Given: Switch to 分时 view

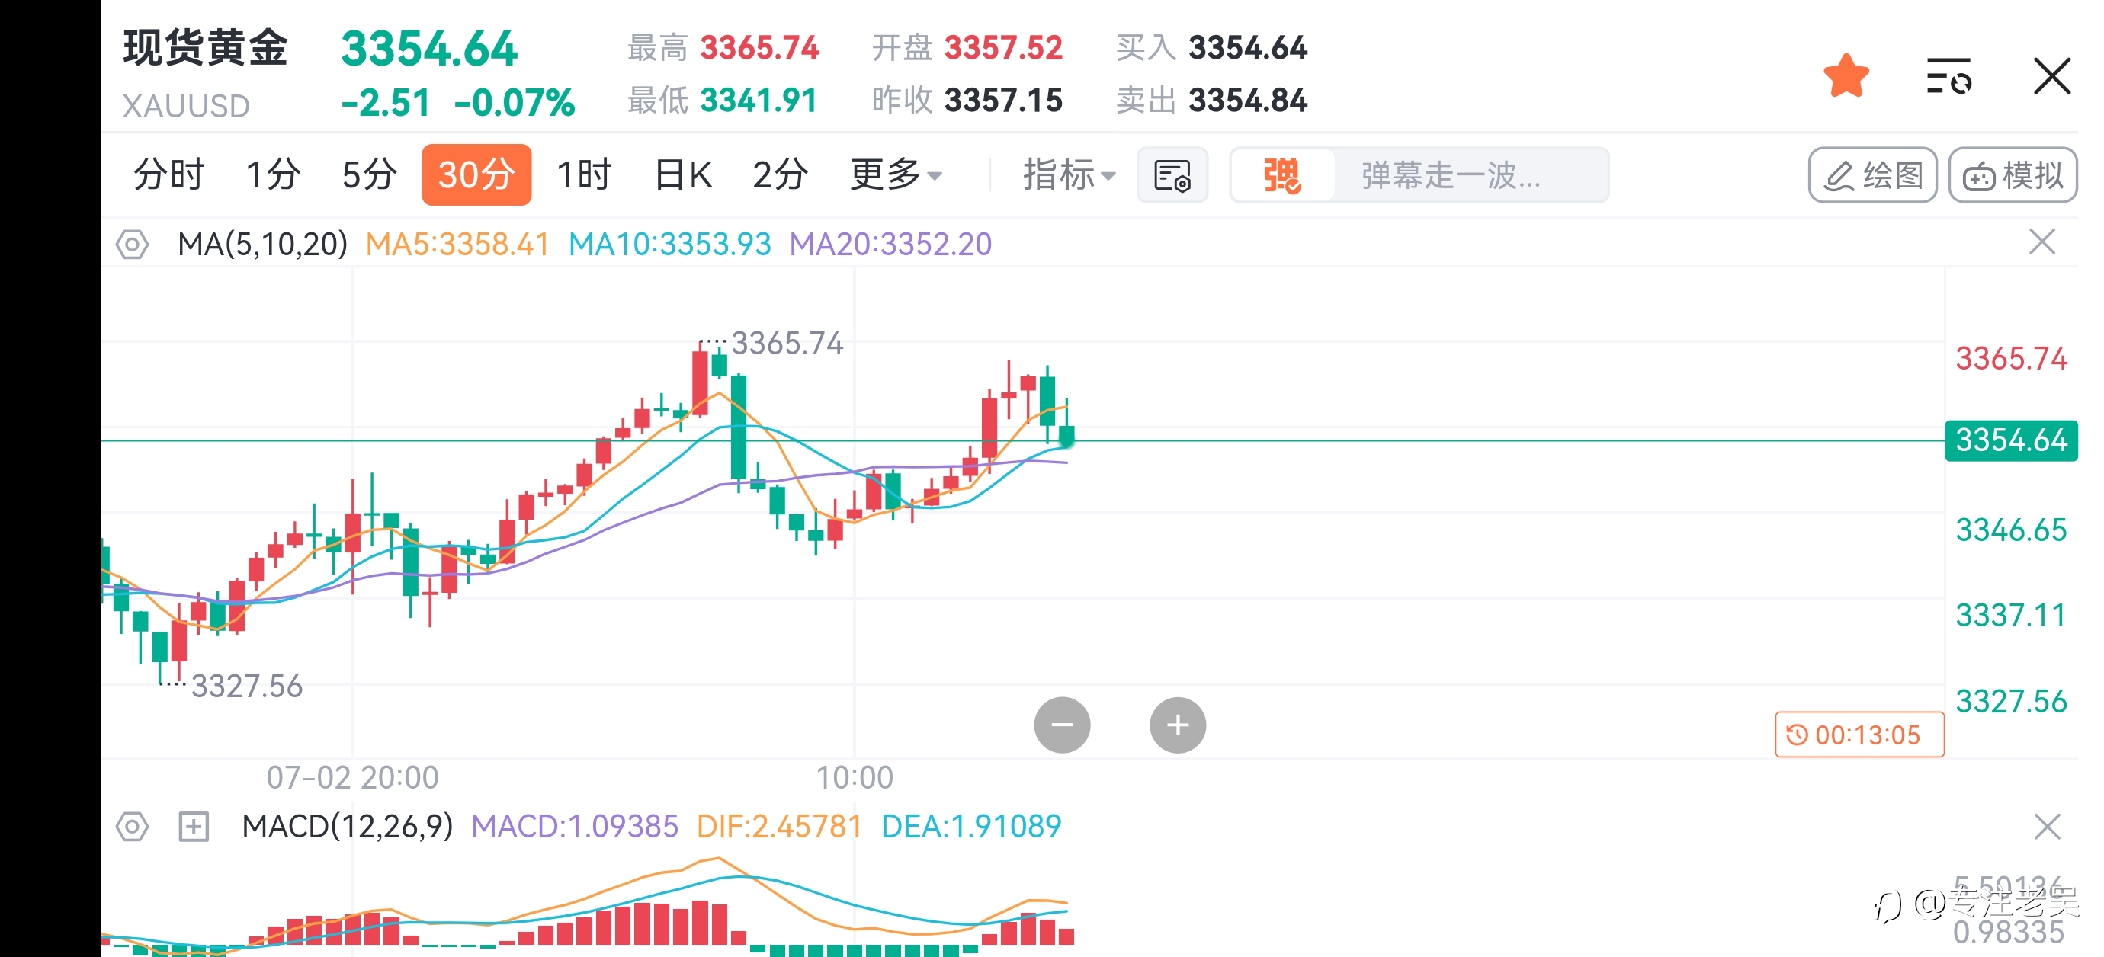Looking at the screenshot, I should (168, 174).
